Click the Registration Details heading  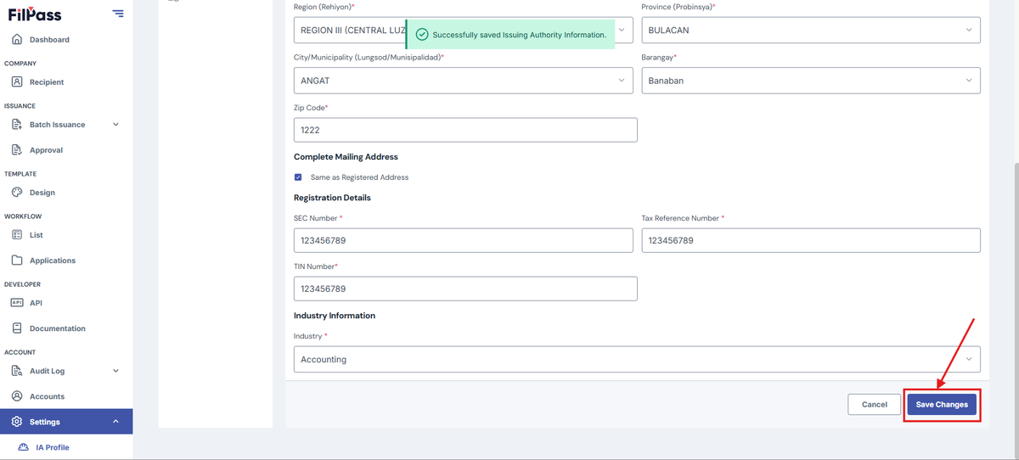(332, 198)
